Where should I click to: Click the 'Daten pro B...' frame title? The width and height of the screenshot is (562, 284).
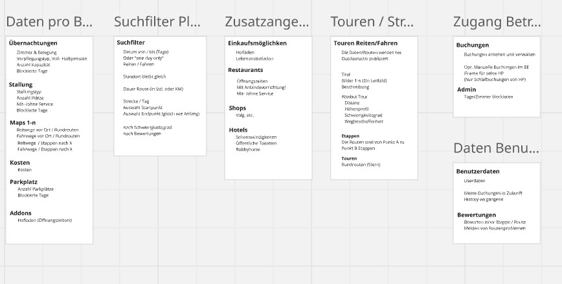(x=49, y=21)
